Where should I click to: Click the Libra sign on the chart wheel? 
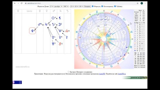(131, 32)
